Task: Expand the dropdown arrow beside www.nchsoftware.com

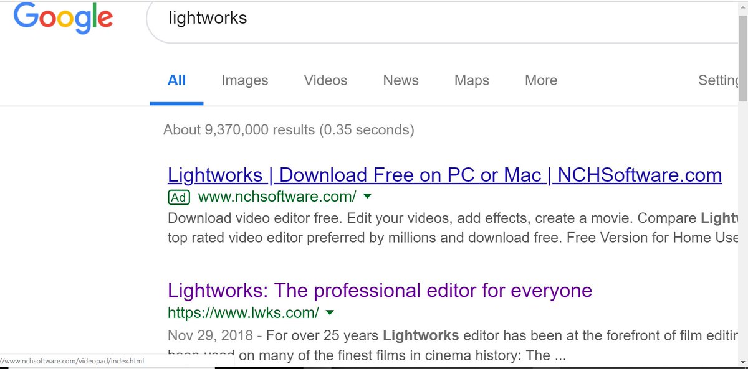Action: [367, 197]
